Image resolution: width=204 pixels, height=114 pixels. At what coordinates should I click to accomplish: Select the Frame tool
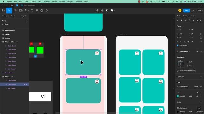15,10
